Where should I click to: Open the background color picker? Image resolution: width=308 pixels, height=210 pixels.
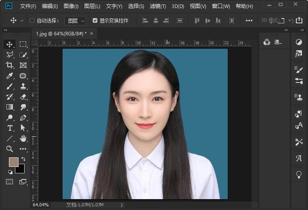pos(22,170)
